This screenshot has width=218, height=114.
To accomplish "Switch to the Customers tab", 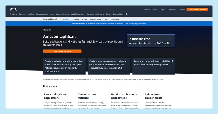I will point(115,19).
